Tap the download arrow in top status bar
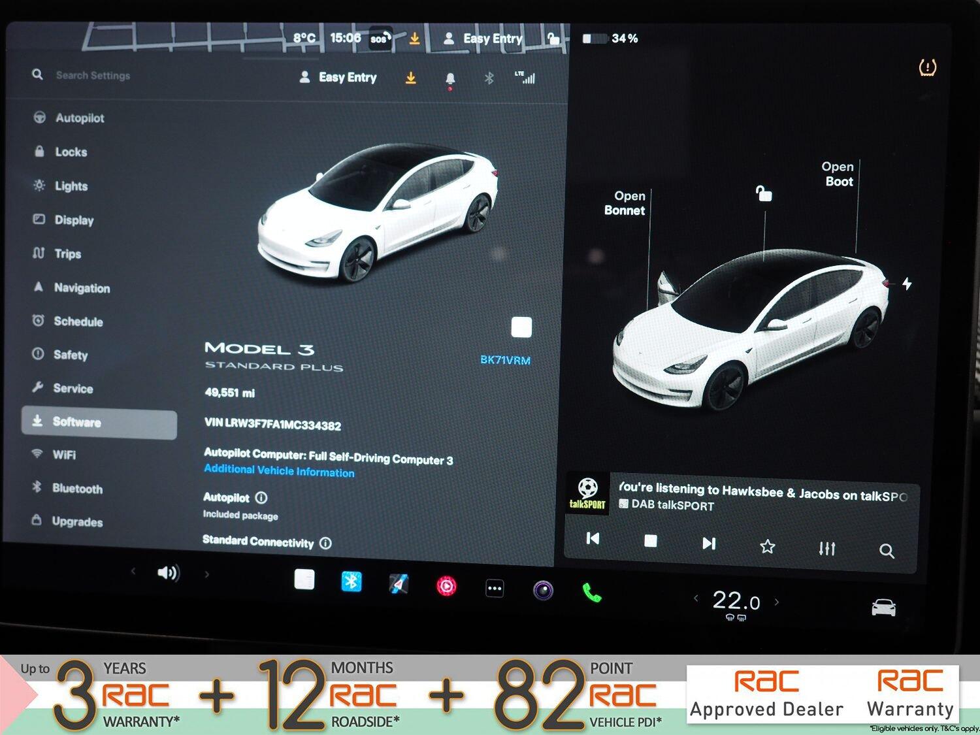Viewport: 980px width, 735px height. (x=414, y=39)
